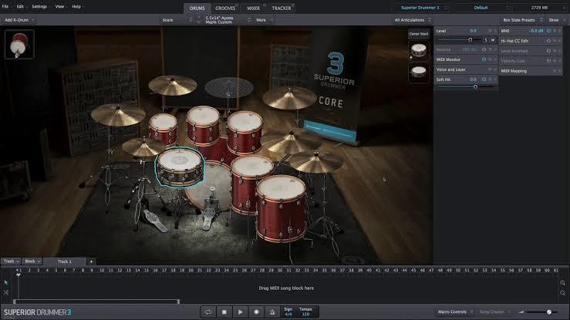This screenshot has height=320, width=570.
Task: Click the dark china cymbal at top
Action: click(228, 88)
